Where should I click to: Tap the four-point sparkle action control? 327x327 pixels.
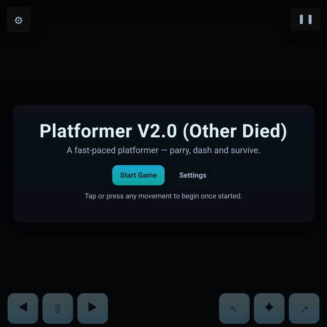tap(269, 308)
